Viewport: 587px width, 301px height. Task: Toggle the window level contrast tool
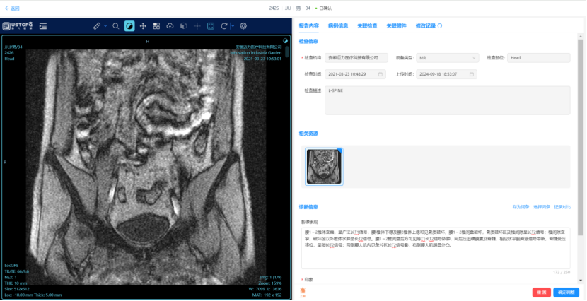point(129,26)
